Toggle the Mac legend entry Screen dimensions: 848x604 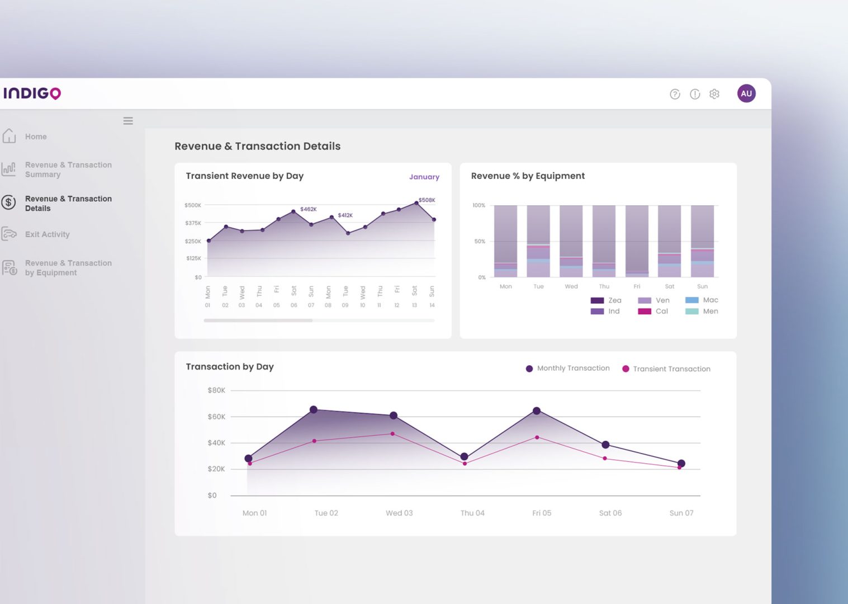click(x=702, y=300)
